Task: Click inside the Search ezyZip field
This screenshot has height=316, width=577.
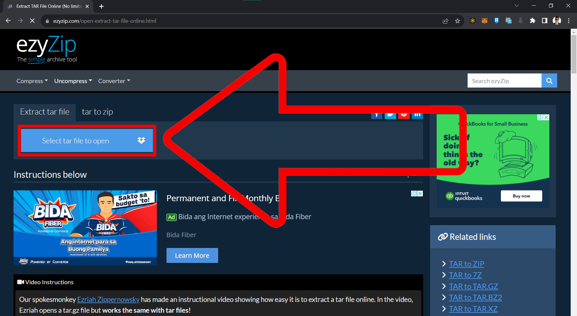Action: point(504,80)
